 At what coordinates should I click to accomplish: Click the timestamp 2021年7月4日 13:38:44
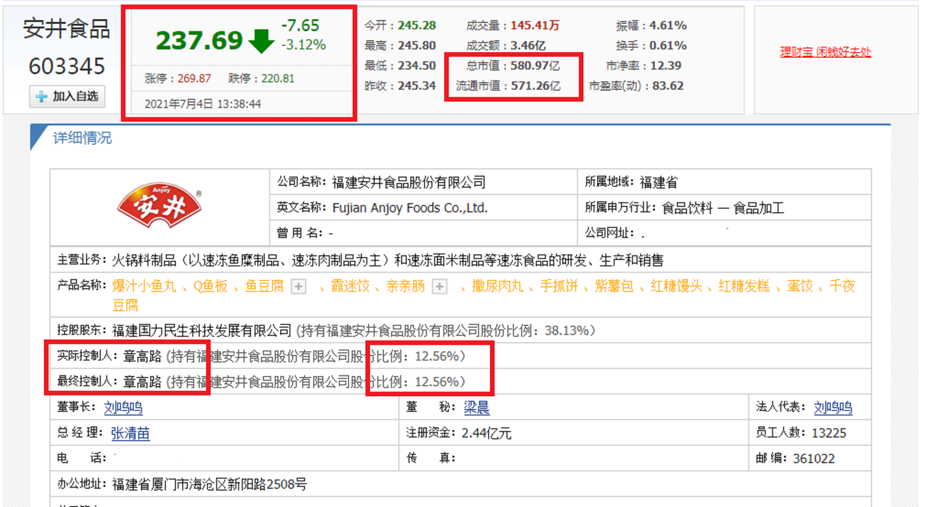click(x=203, y=104)
